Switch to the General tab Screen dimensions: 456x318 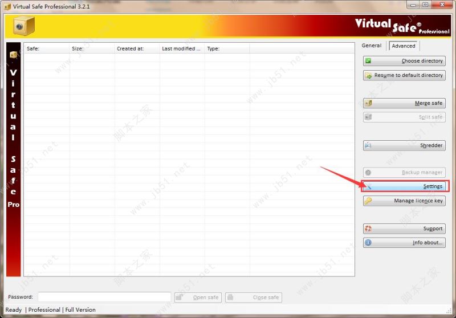(372, 46)
